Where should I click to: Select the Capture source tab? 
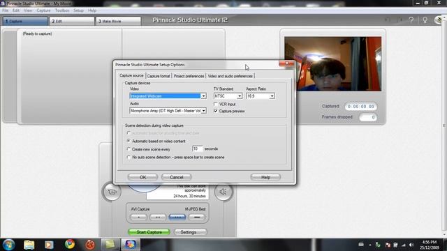[x=131, y=75]
